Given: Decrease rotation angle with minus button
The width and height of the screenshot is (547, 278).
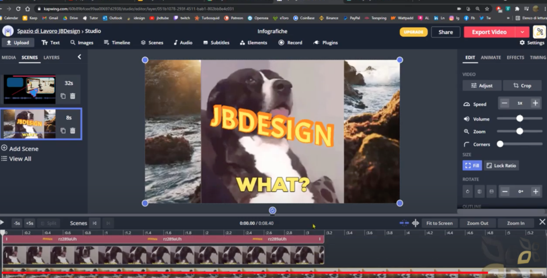Looking at the screenshot, I should [504, 191].
